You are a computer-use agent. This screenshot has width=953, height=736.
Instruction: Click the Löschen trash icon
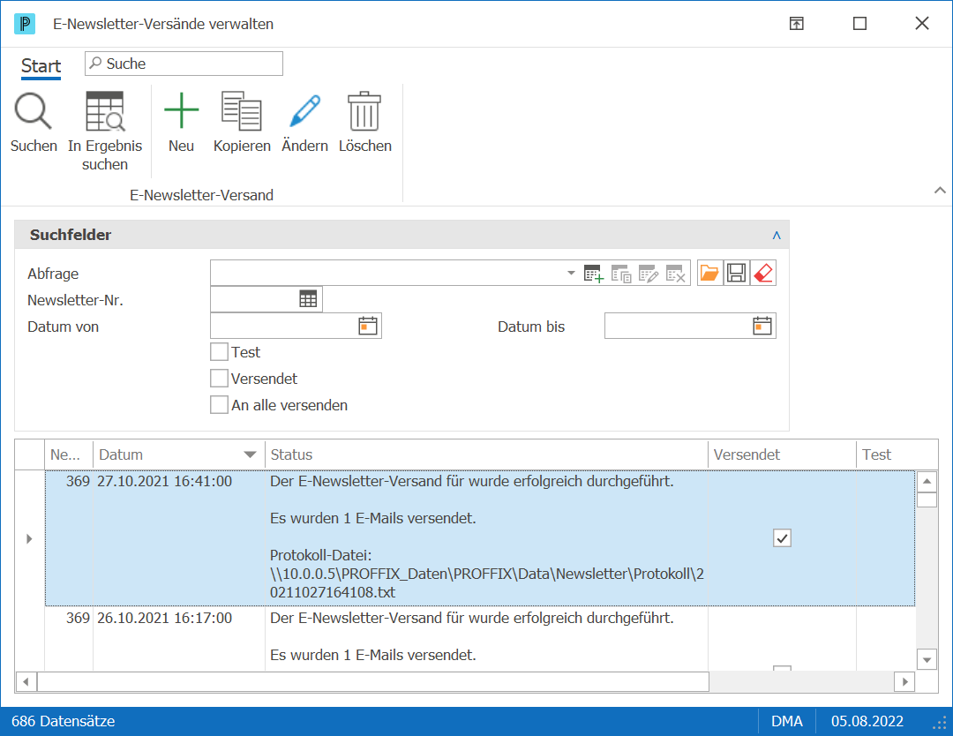[364, 112]
